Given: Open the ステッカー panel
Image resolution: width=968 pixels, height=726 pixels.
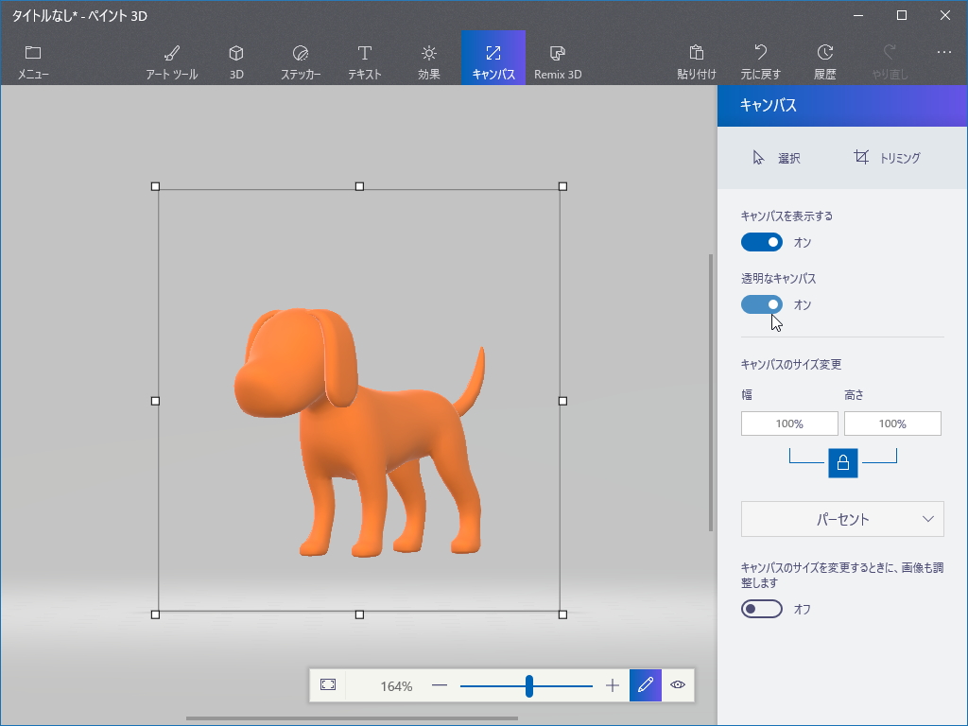Looking at the screenshot, I should 300,57.
